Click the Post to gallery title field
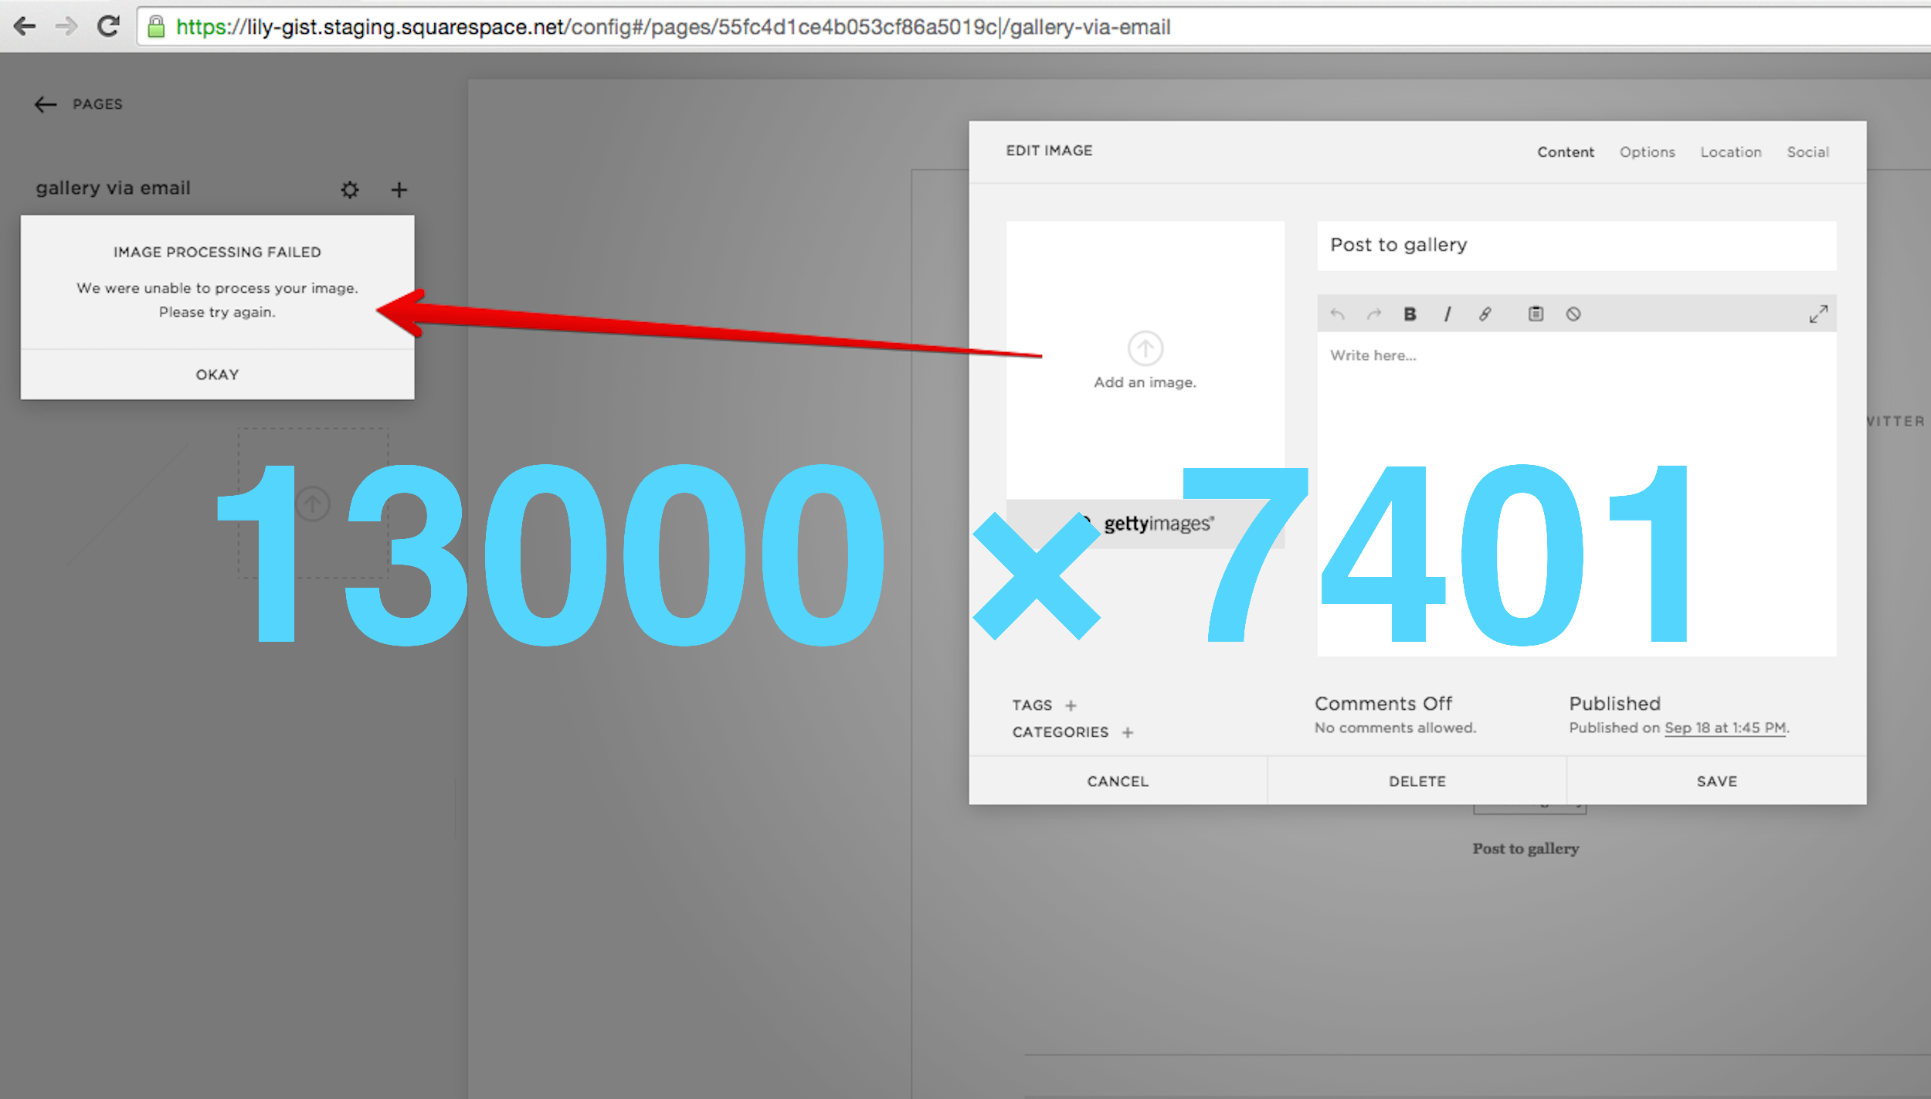The width and height of the screenshot is (1931, 1099). coord(1576,246)
